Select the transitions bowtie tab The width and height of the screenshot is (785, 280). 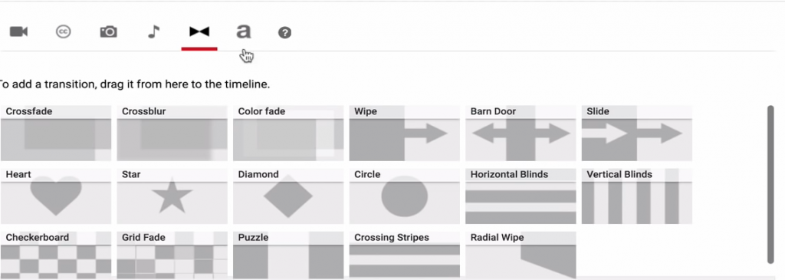click(199, 32)
